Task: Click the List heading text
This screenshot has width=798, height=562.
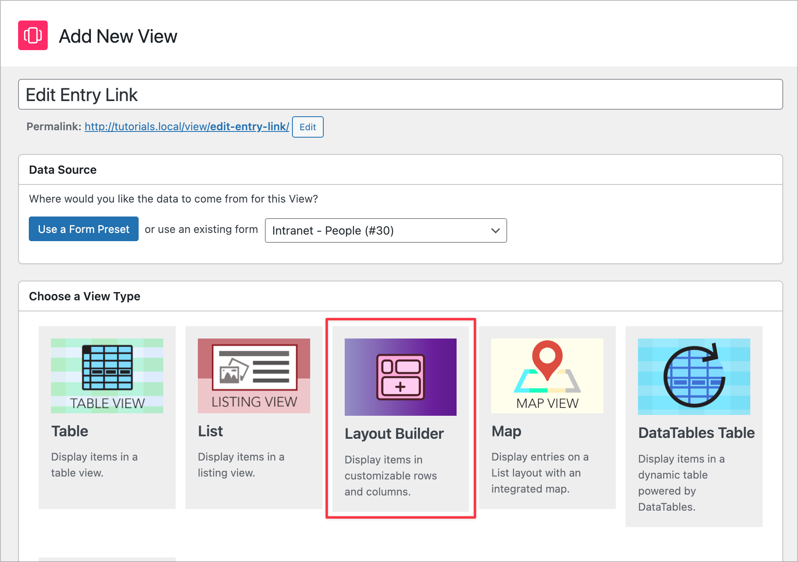Action: click(210, 431)
